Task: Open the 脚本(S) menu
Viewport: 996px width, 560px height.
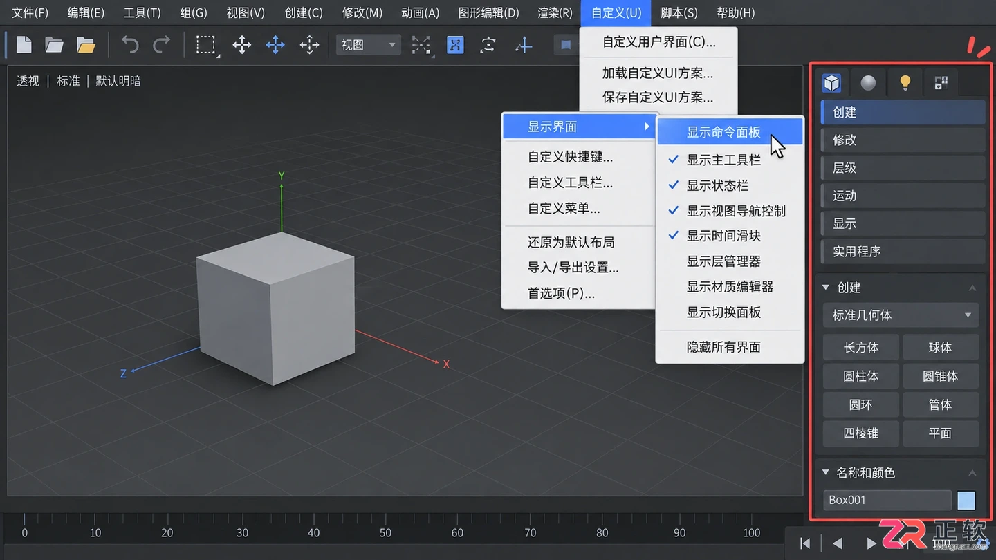Action: (x=679, y=12)
